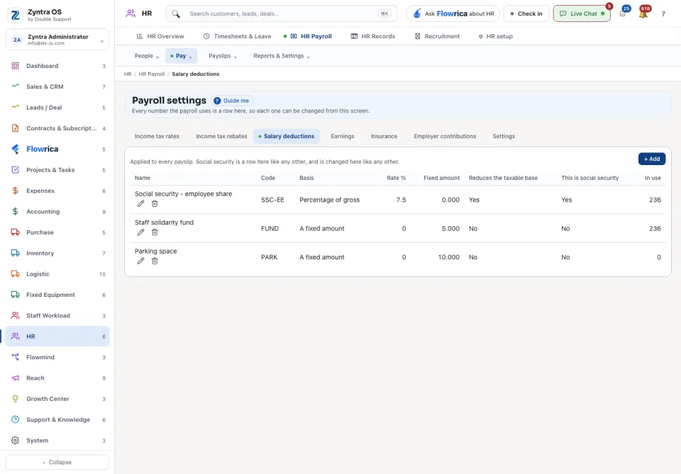681x474 pixels.
Task: Switch to HR Overview tab
Action: (x=160, y=36)
